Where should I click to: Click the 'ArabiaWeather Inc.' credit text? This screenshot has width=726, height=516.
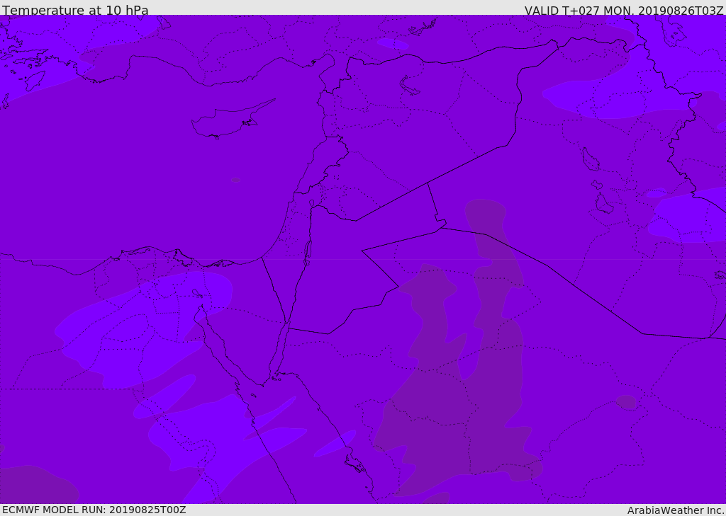(676, 510)
